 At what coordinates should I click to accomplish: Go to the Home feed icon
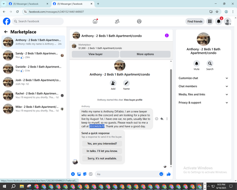click(x=95, y=21)
